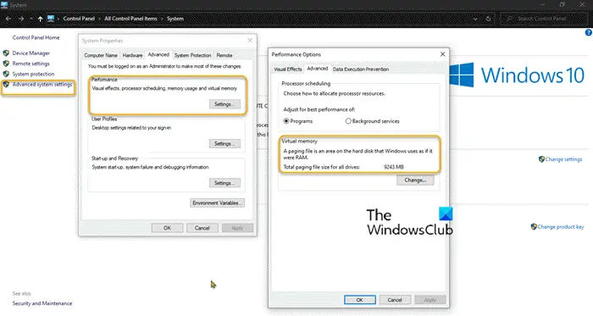This screenshot has height=316, width=593.
Task: Open the Change product key link
Action: pyautogui.click(x=561, y=227)
